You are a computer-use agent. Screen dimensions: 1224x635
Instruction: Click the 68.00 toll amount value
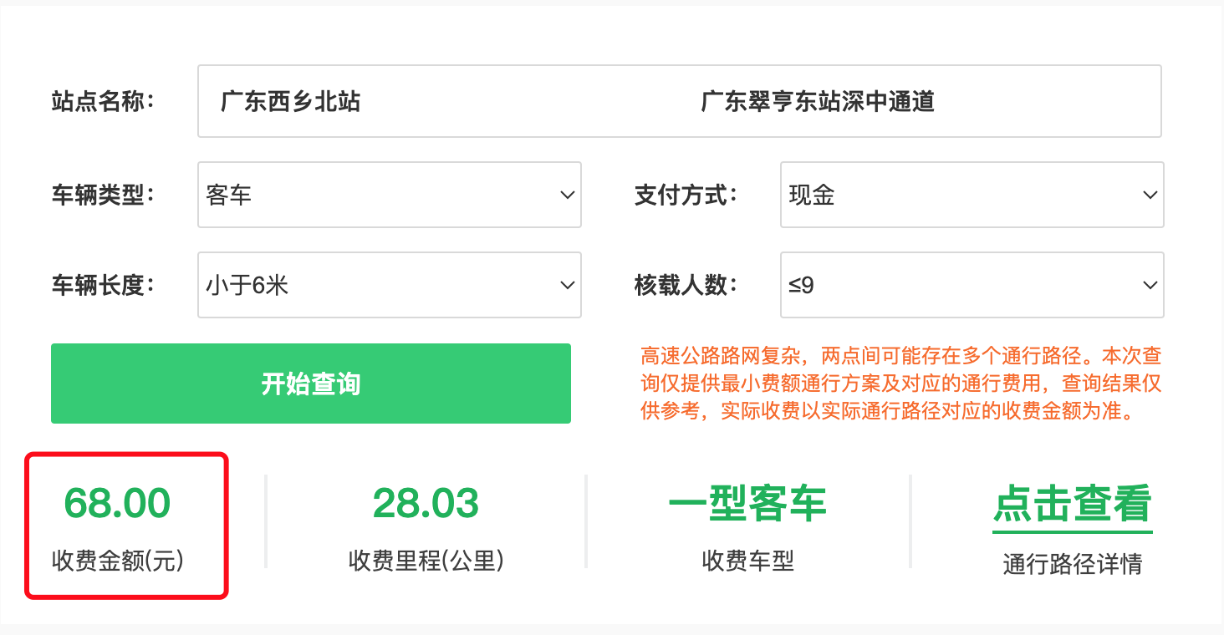[x=117, y=504]
